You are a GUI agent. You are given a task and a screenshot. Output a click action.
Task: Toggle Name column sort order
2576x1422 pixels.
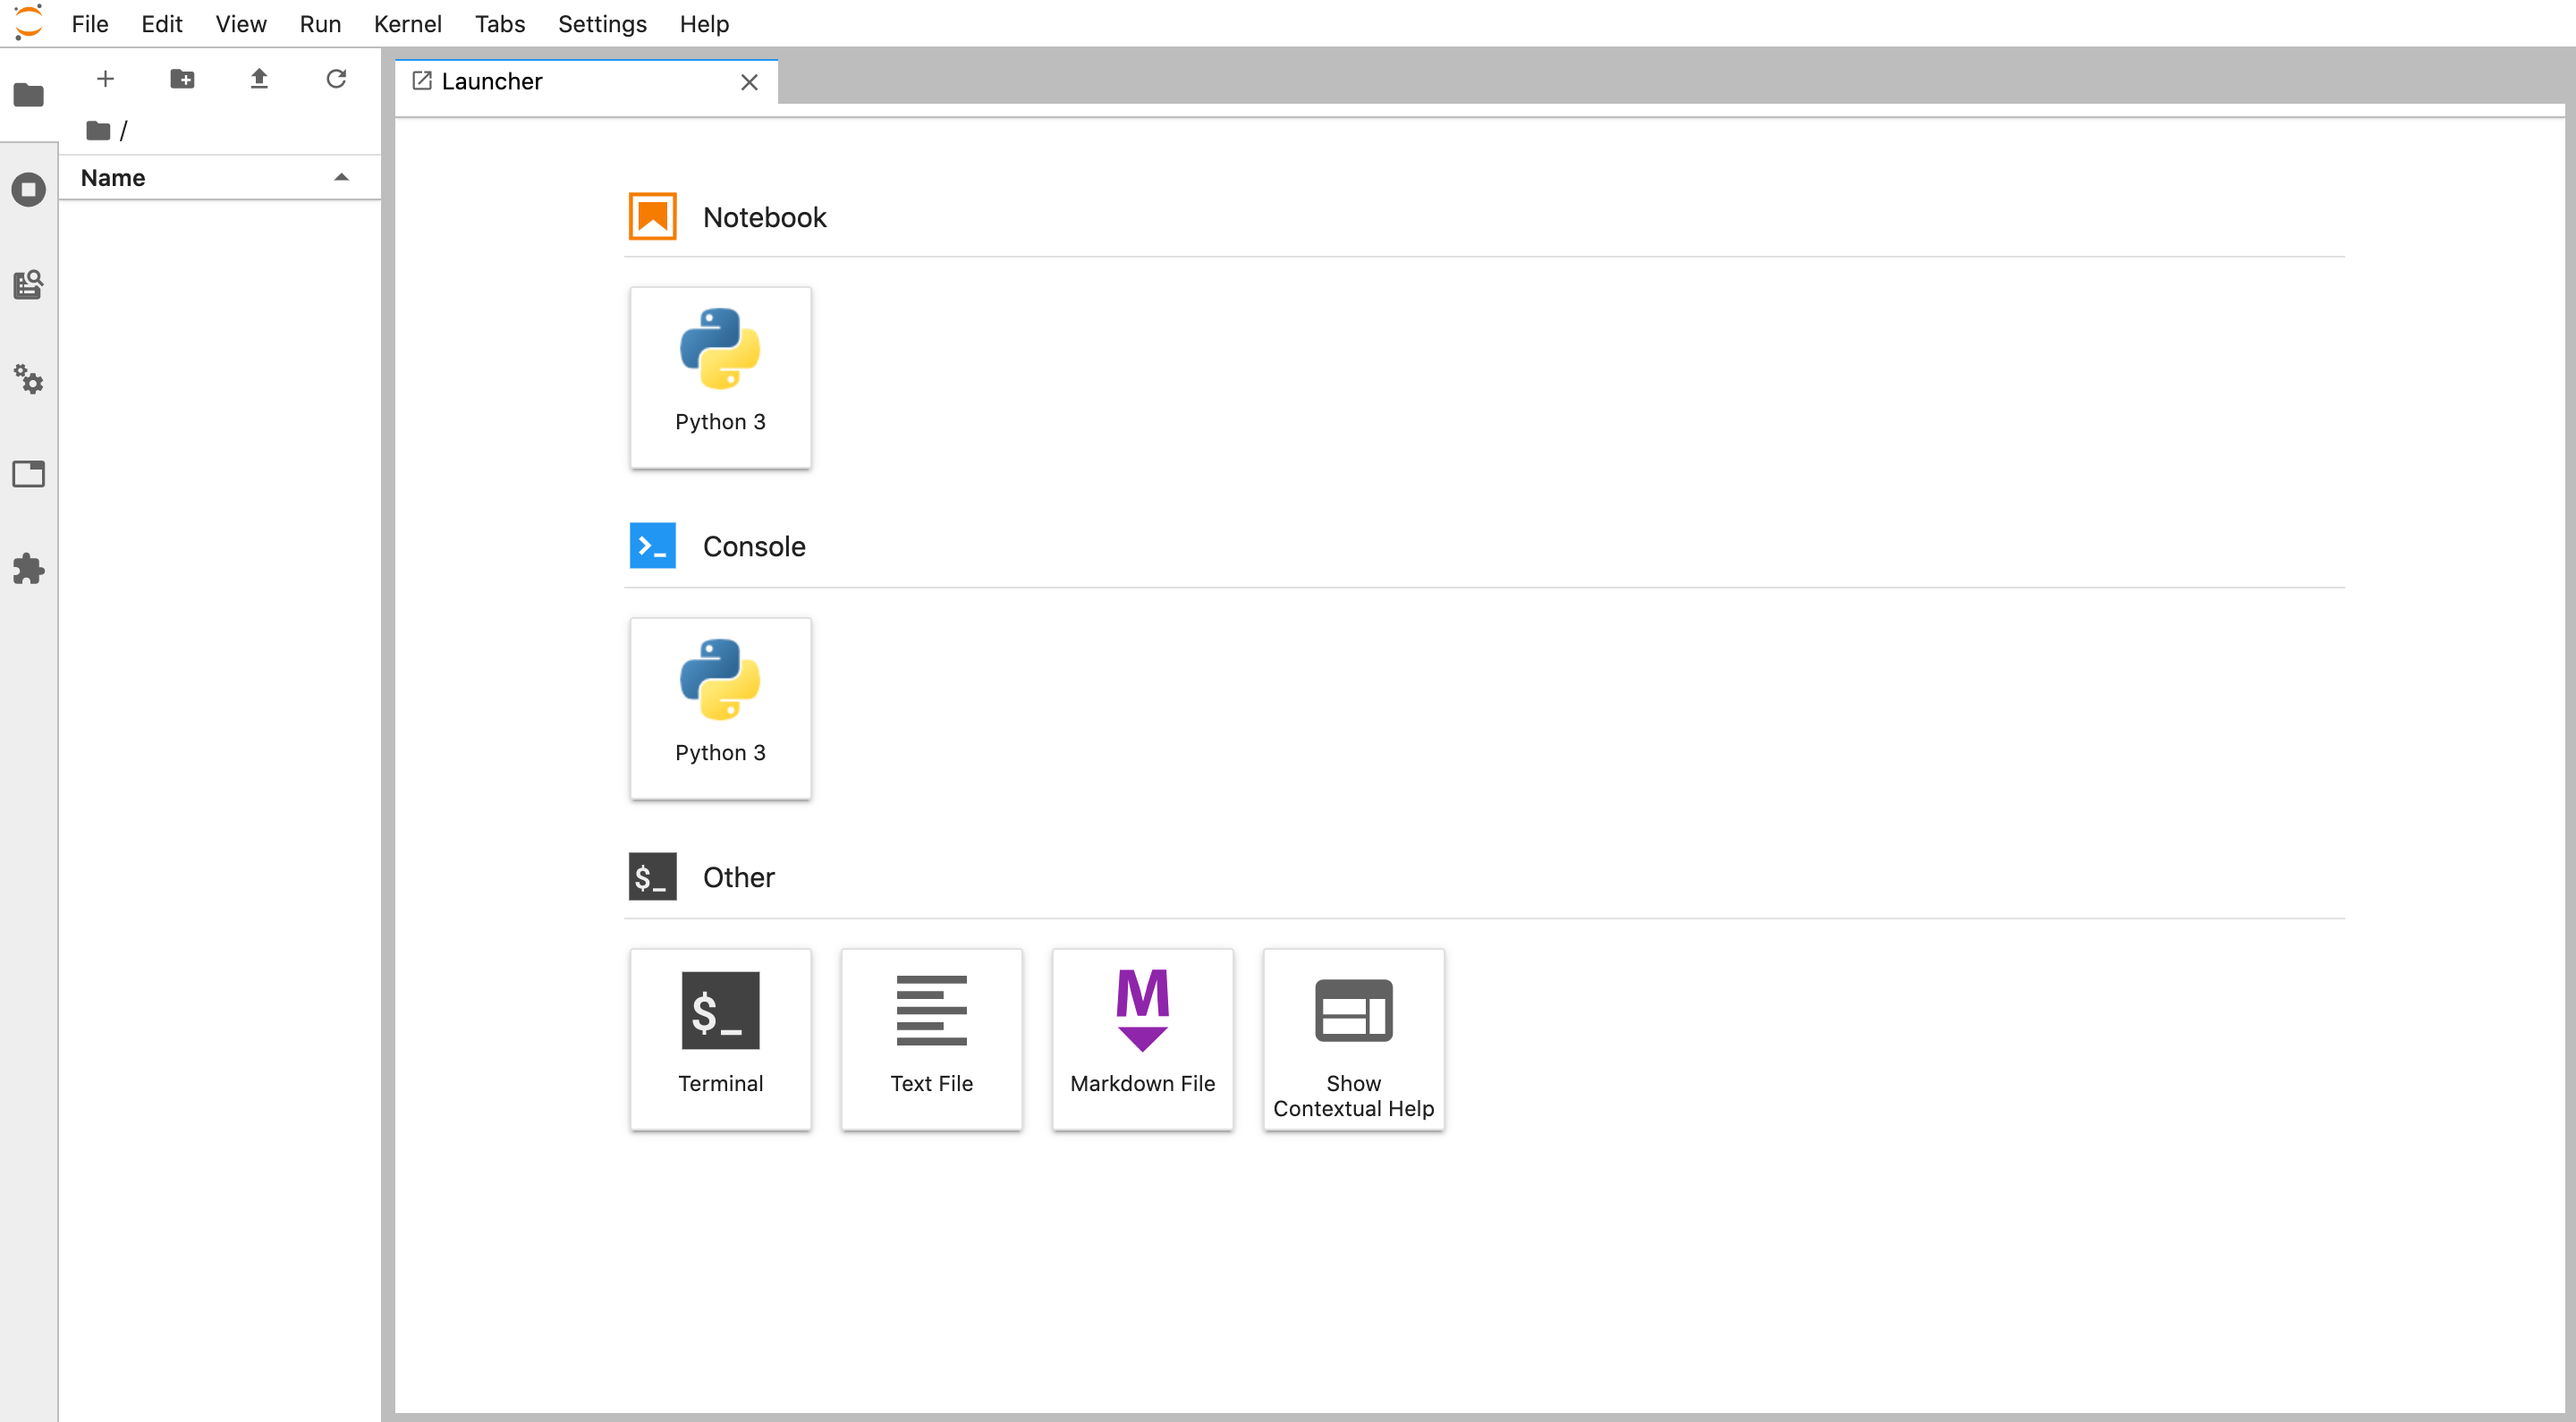click(112, 177)
